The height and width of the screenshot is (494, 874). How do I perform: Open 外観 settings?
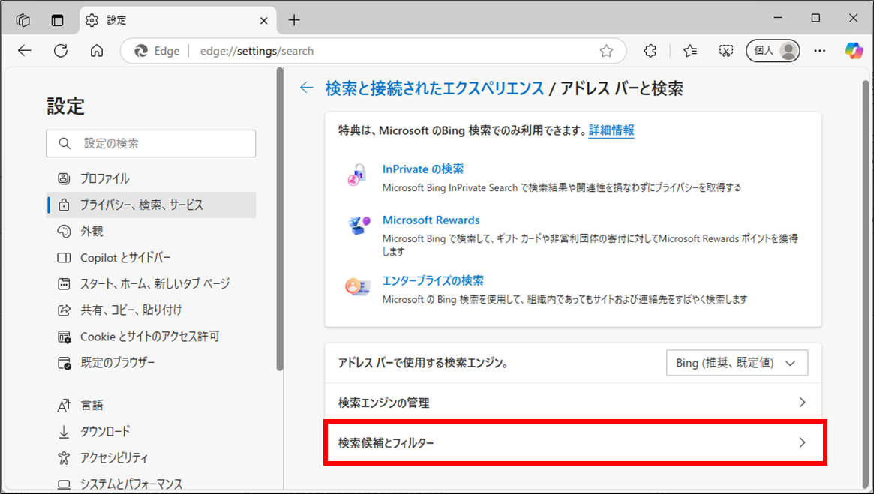[x=151, y=231]
